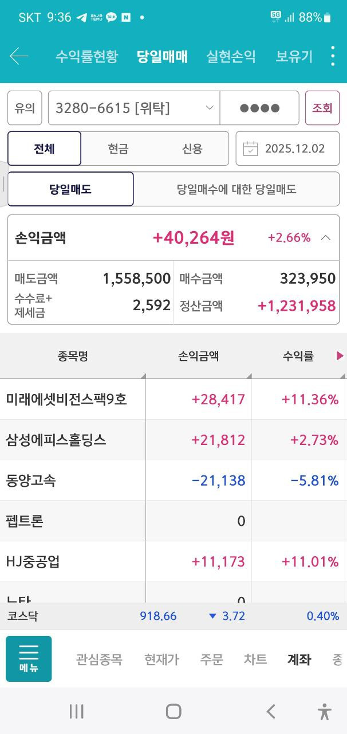Select the 전체 trade type option
The width and height of the screenshot is (347, 734).
pyautogui.click(x=45, y=149)
